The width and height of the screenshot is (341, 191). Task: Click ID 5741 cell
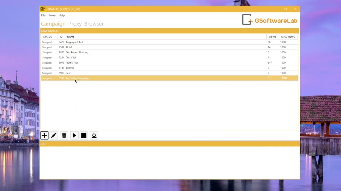tap(62, 68)
